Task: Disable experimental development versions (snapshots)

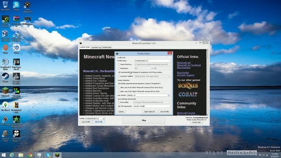Action: (119, 83)
